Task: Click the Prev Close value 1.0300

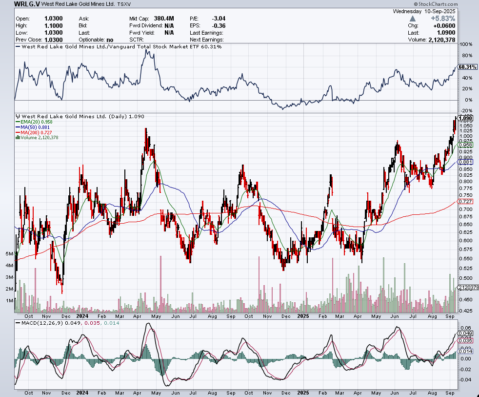Action: [x=54, y=40]
